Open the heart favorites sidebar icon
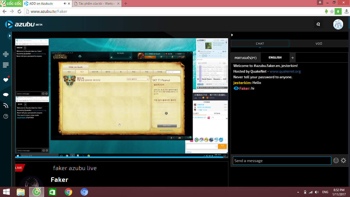The width and height of the screenshot is (350, 197). 6,80
